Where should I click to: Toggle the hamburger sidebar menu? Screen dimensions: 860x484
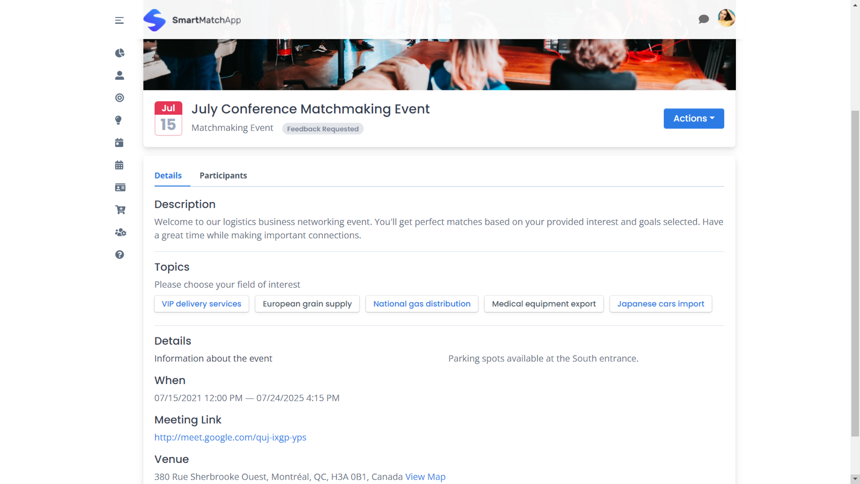(x=119, y=20)
